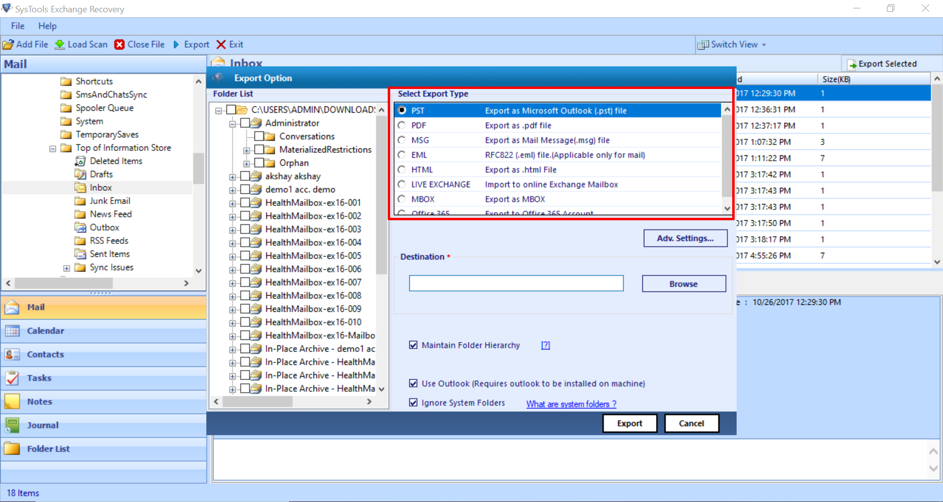Click the Adv. Settings button
Screen dimensions: 943x502
coord(686,238)
